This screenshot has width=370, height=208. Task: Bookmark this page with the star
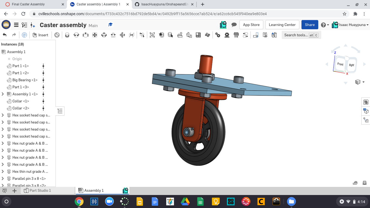coord(345,14)
